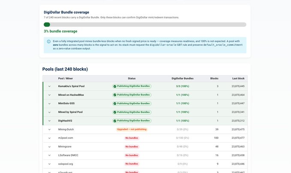
Task: Click the Pools (last 240 blocks) heading
Action: [65, 69]
